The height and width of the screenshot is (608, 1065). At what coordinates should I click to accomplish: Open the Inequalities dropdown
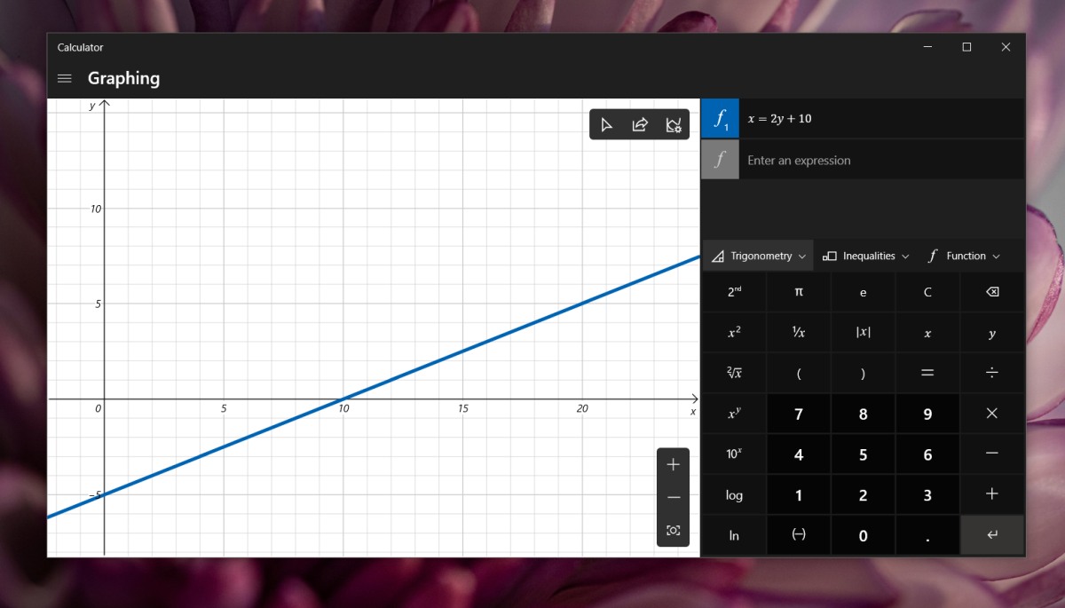click(x=865, y=256)
